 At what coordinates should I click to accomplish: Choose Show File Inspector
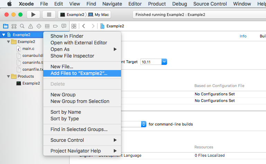[x=82, y=56]
